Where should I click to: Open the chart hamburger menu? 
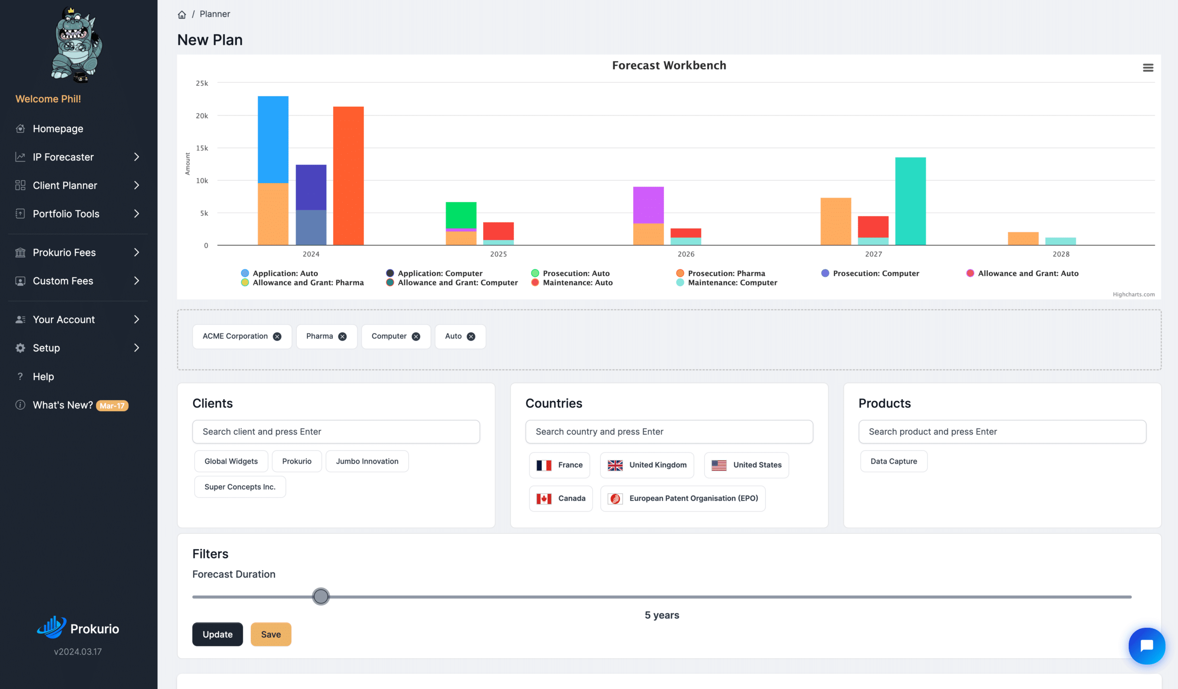1148,68
